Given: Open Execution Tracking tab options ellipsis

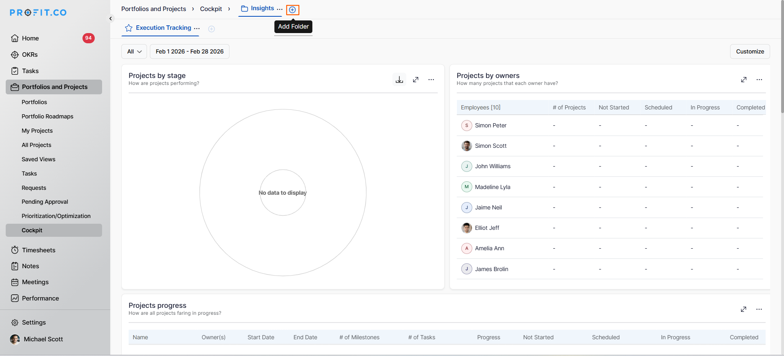Looking at the screenshot, I should tap(197, 28).
